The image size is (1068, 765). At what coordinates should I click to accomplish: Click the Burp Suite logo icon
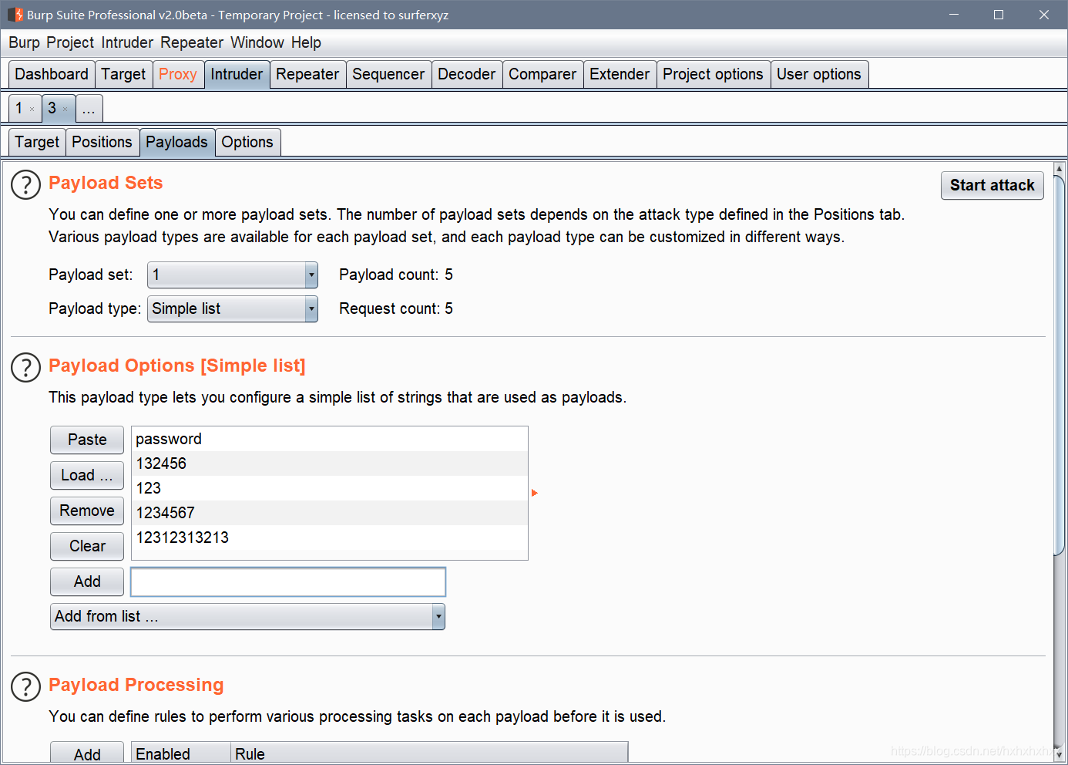(x=15, y=15)
